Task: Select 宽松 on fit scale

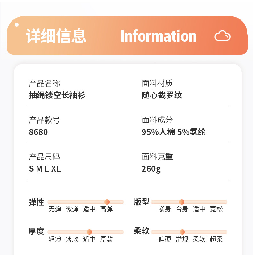Action: [216, 209]
